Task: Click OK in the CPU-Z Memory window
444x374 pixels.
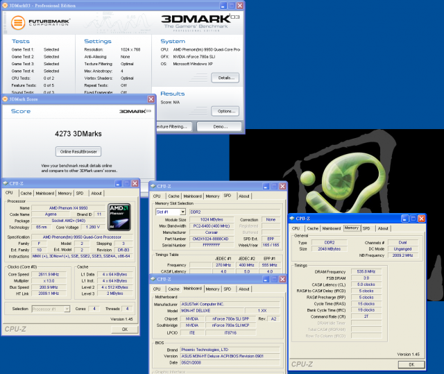Action: [x=411, y=365]
